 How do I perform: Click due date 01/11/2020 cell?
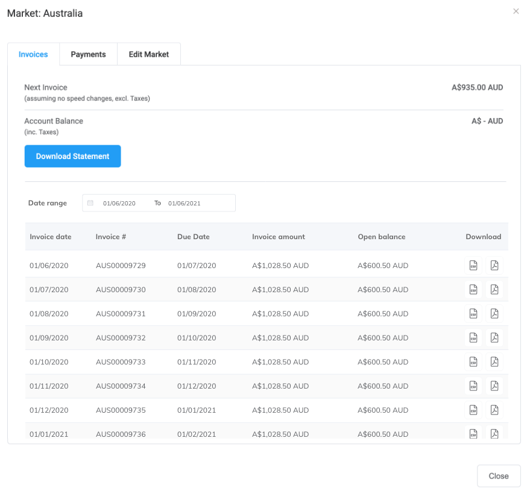tap(197, 361)
